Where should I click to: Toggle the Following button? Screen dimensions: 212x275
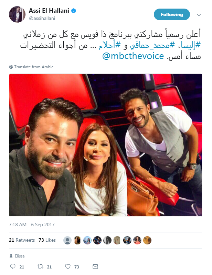coord(172,14)
